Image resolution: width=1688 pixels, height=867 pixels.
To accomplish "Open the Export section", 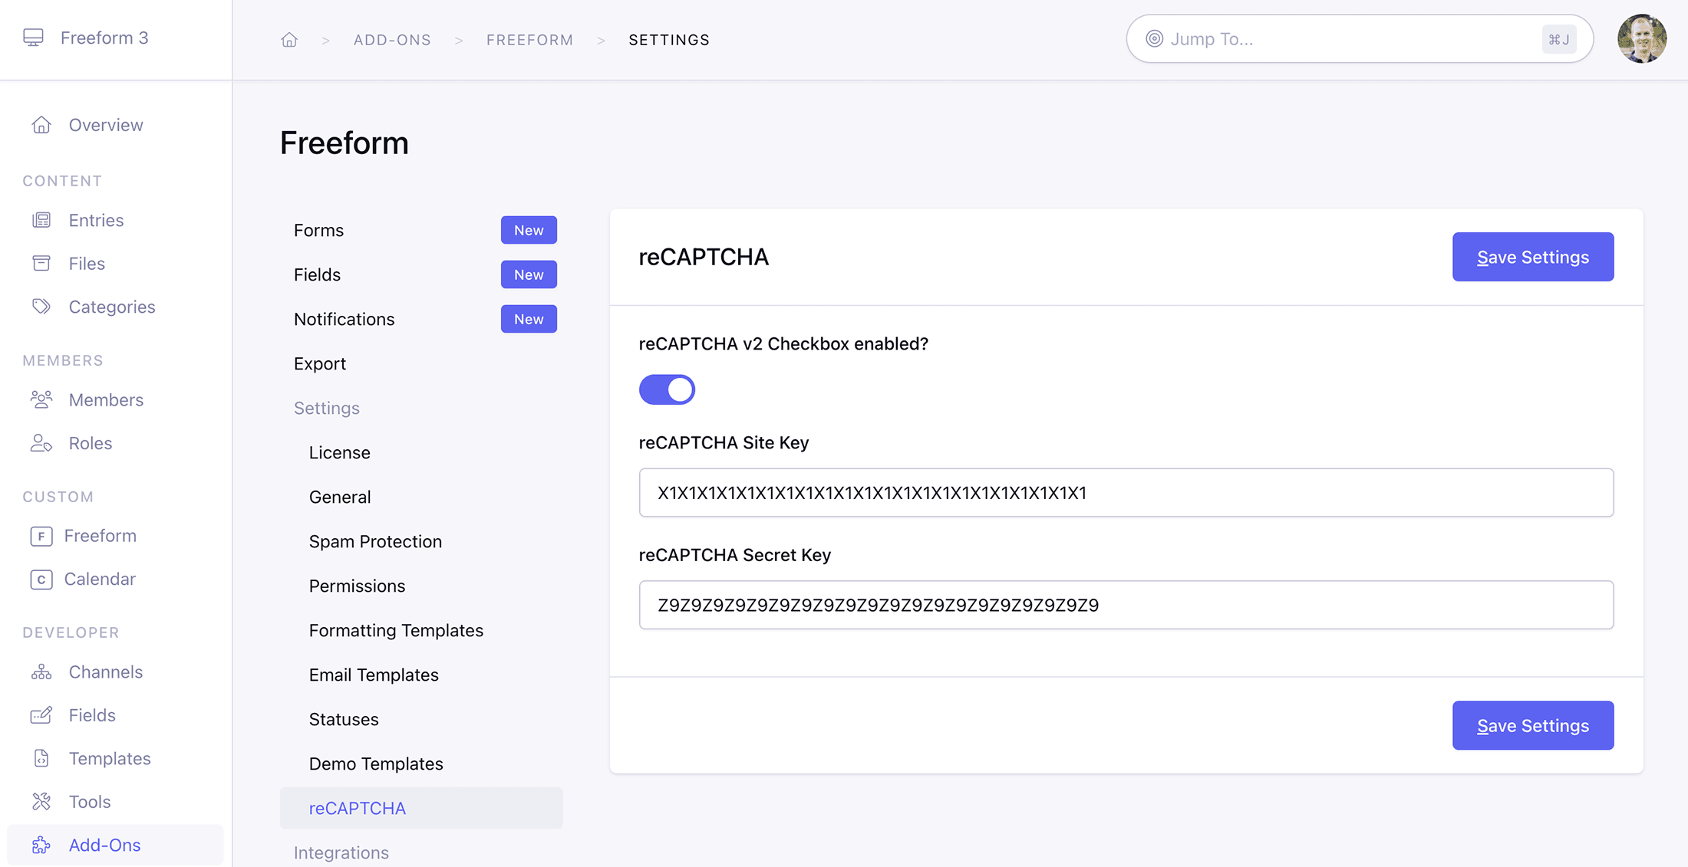I will [320, 363].
